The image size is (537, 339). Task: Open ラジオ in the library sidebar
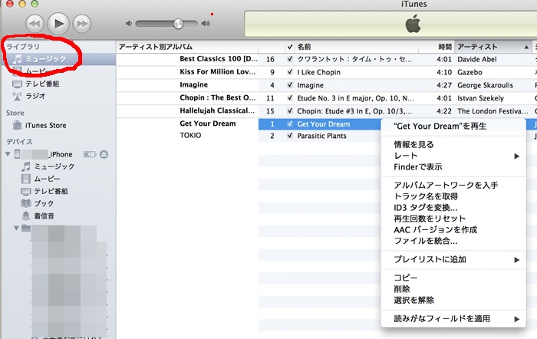[x=35, y=96]
